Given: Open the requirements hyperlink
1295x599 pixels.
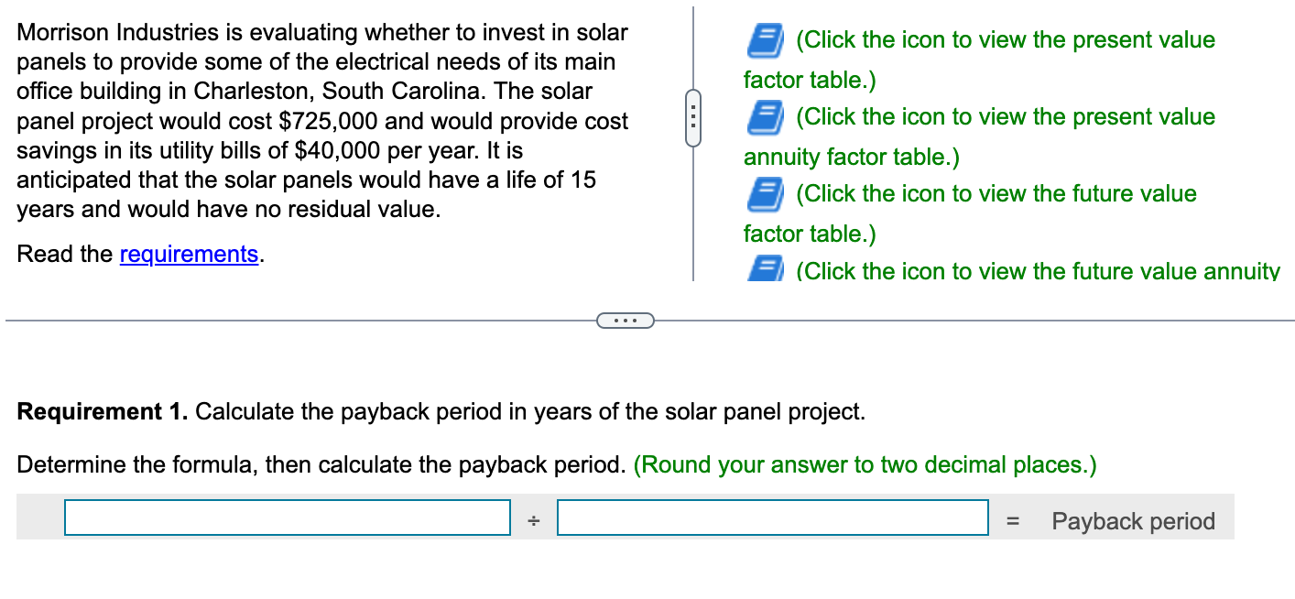Looking at the screenshot, I should point(189,254).
